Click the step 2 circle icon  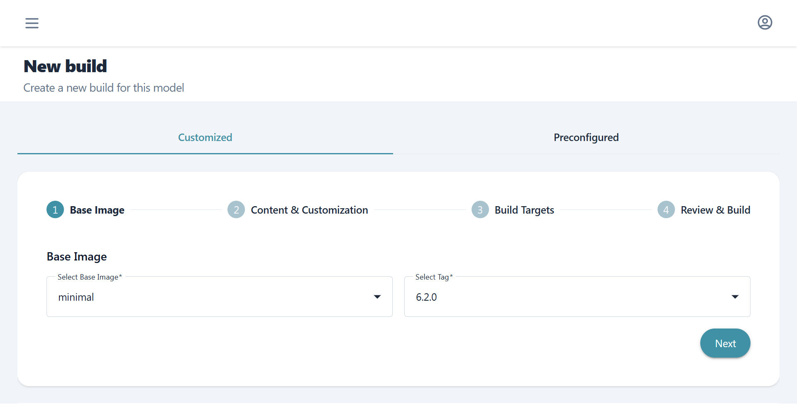click(236, 210)
